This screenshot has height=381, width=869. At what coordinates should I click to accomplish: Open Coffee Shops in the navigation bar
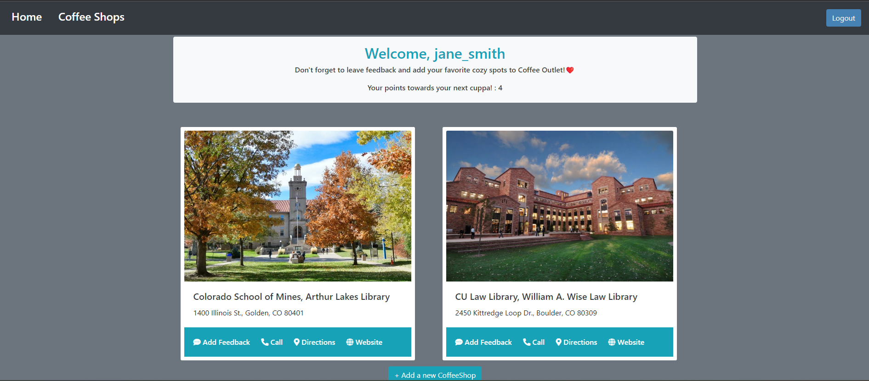coord(91,17)
